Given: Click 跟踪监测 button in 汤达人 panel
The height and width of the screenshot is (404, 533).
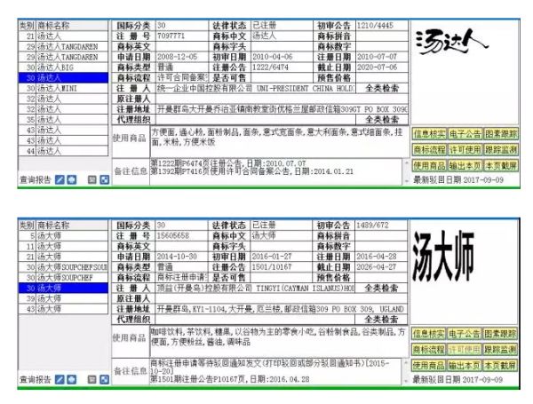Looking at the screenshot, I should pos(501,149).
